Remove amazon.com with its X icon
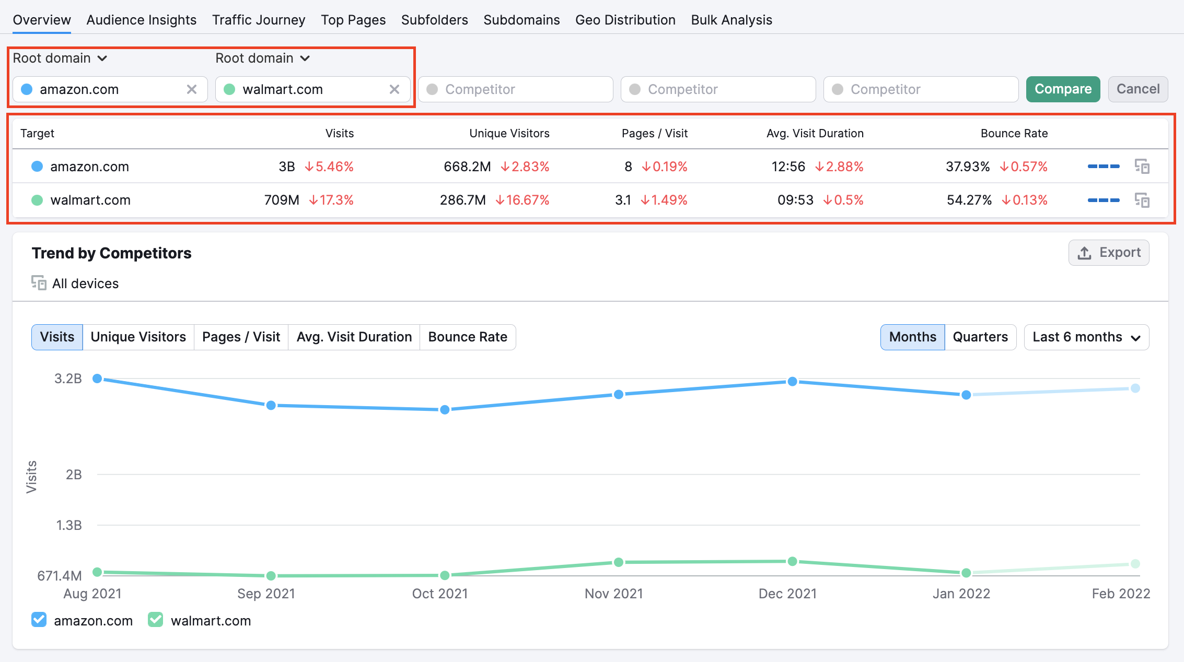 [x=192, y=89]
